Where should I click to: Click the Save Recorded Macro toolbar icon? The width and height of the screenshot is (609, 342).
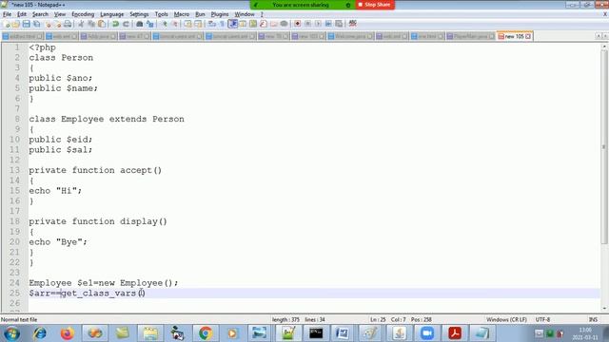coord(339,24)
